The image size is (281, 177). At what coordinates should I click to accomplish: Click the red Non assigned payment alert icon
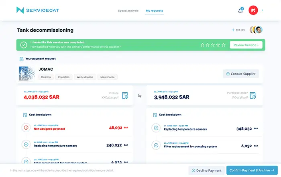click(26, 128)
